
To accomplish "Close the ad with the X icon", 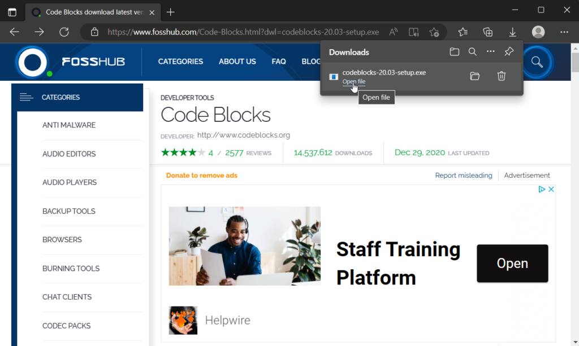I will click(x=551, y=190).
